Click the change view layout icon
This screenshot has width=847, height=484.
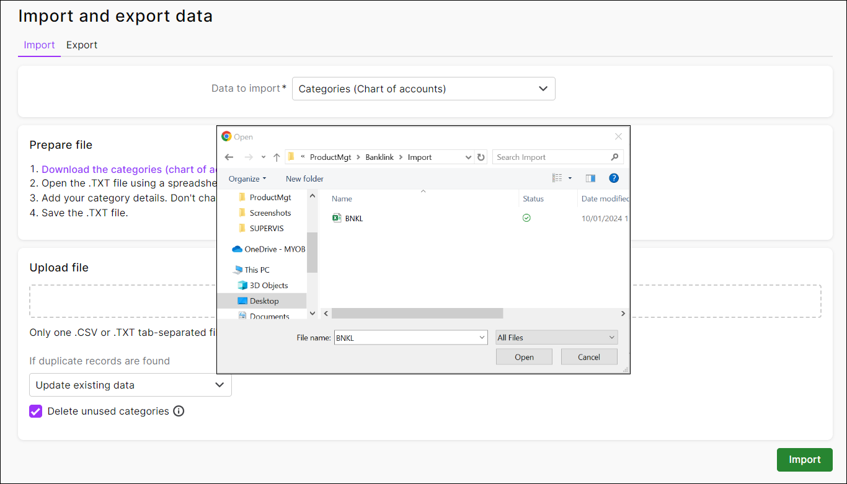pyautogui.click(x=557, y=178)
